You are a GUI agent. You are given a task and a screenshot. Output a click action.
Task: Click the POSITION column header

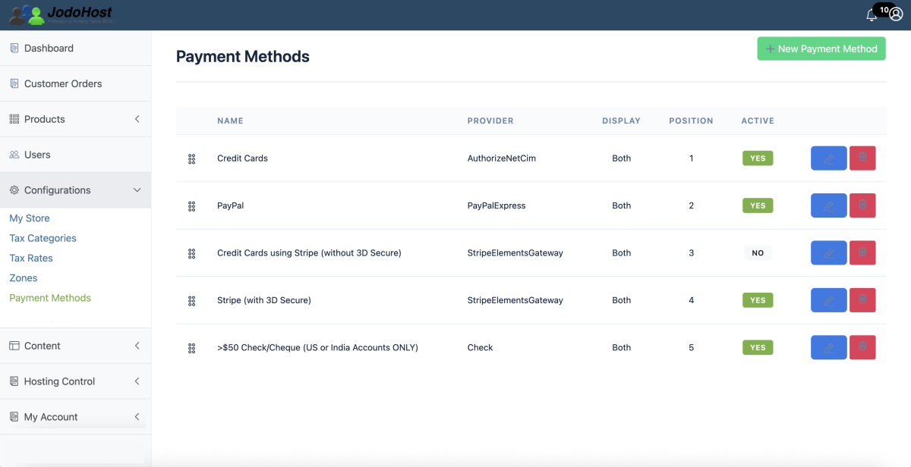tap(691, 121)
